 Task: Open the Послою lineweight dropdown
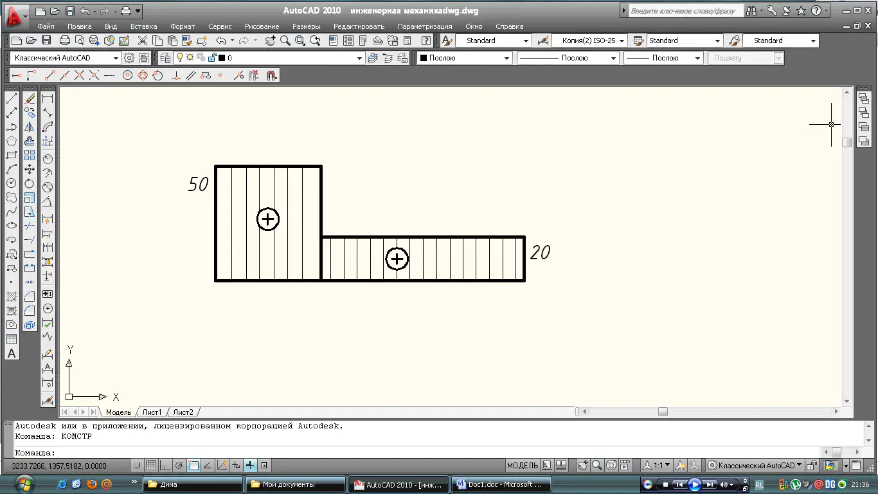663,58
